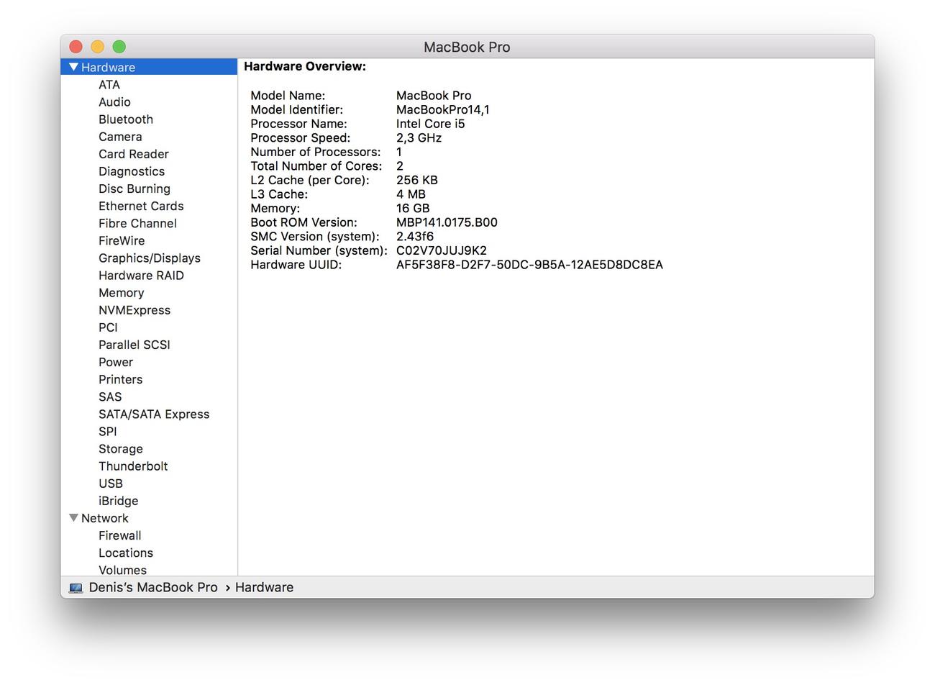Select Audio in the sidebar
935x685 pixels.
(114, 102)
